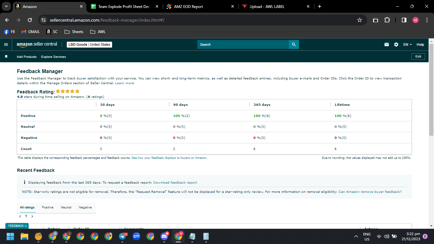The height and width of the screenshot is (244, 434).
Task: Select the Neutral ratings tab
Action: (66, 207)
